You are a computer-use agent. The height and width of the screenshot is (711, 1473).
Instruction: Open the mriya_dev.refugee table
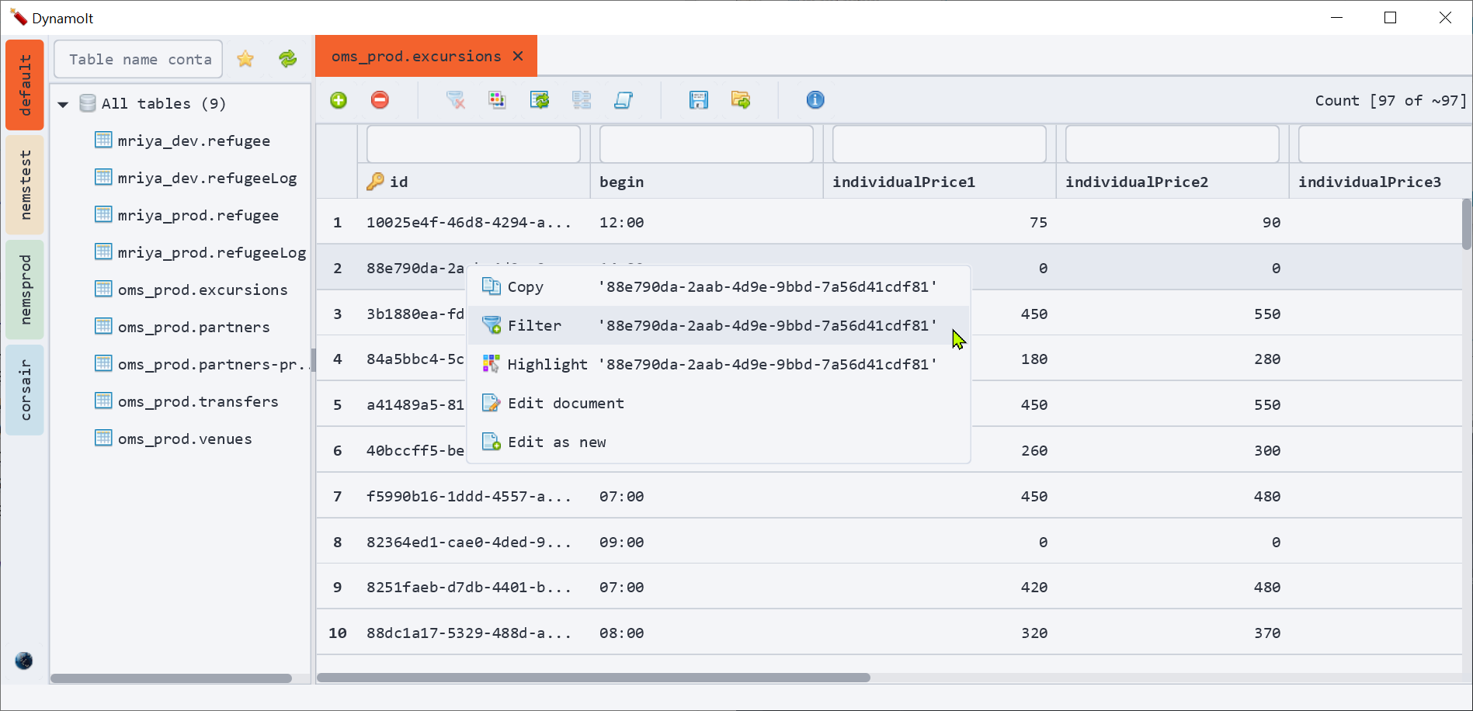(194, 140)
